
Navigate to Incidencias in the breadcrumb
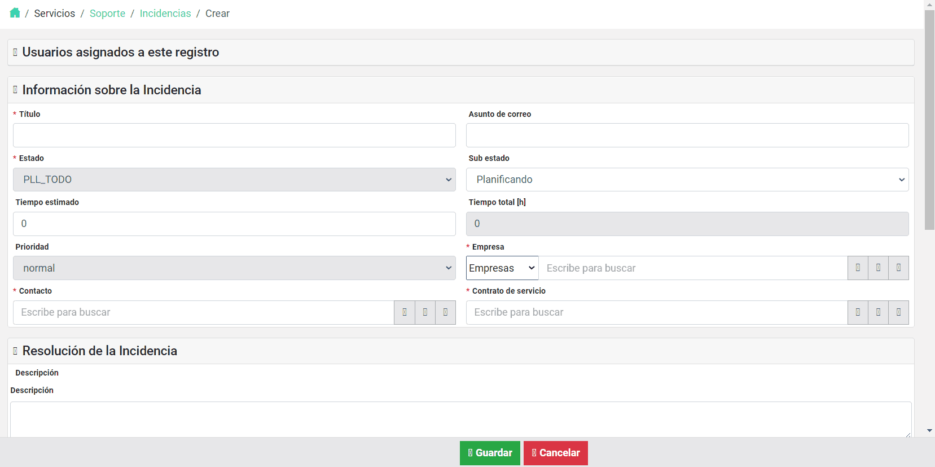(x=165, y=14)
